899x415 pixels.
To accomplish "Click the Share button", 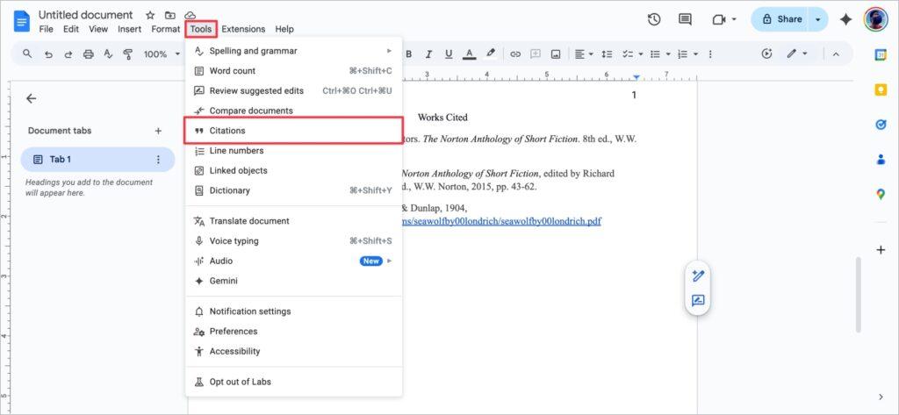I will coord(781,19).
